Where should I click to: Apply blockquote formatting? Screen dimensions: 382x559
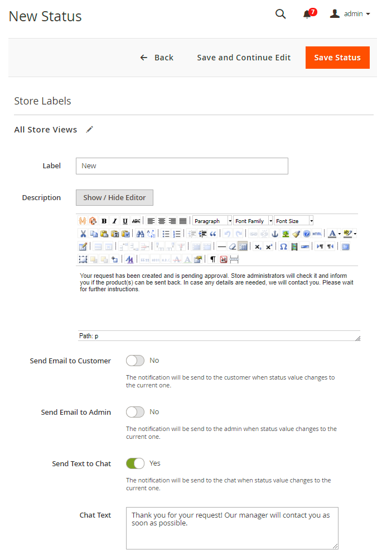(x=213, y=234)
